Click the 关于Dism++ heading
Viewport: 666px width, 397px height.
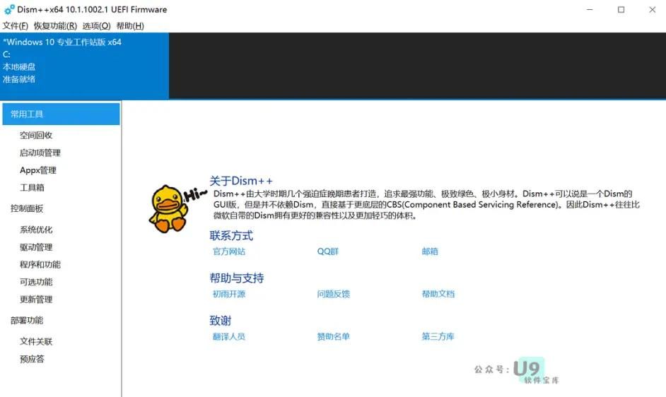click(x=241, y=181)
